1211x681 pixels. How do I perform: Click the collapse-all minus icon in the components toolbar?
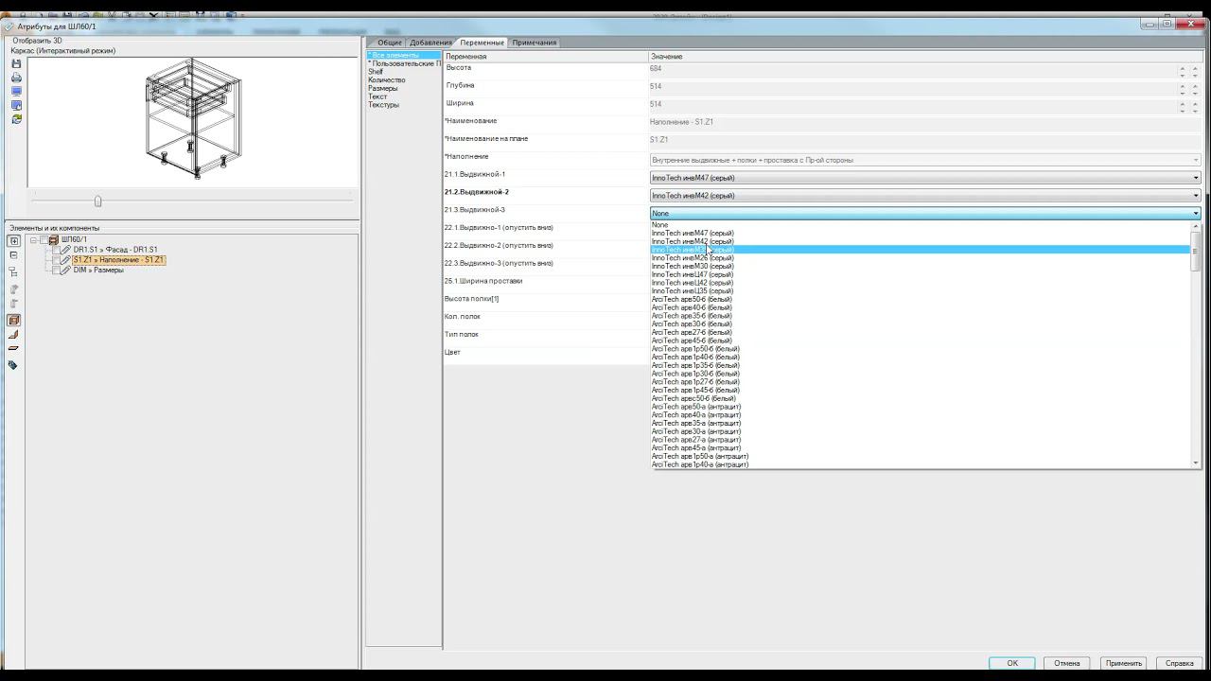pos(14,255)
